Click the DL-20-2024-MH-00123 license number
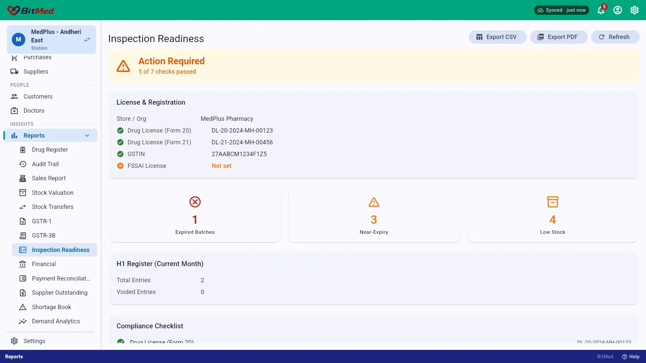The image size is (646, 363). pos(242,131)
